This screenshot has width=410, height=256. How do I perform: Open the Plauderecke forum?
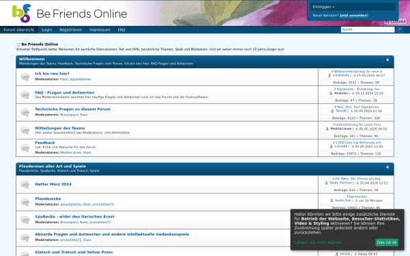click(48, 199)
